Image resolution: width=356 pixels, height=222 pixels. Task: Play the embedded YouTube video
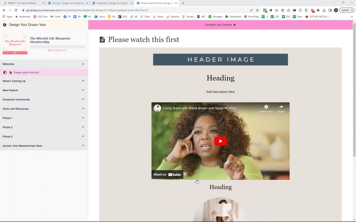pos(221,141)
